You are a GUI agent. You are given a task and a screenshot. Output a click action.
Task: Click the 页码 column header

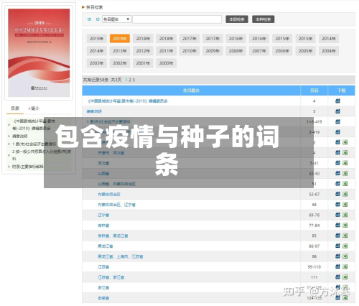point(314,91)
